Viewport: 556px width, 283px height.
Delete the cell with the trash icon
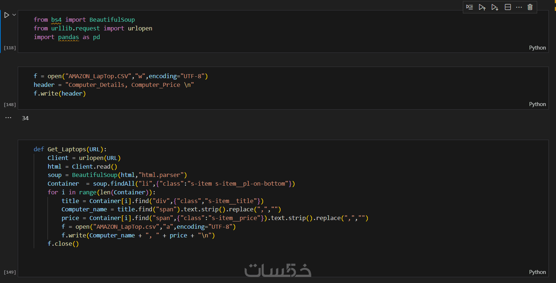[530, 7]
